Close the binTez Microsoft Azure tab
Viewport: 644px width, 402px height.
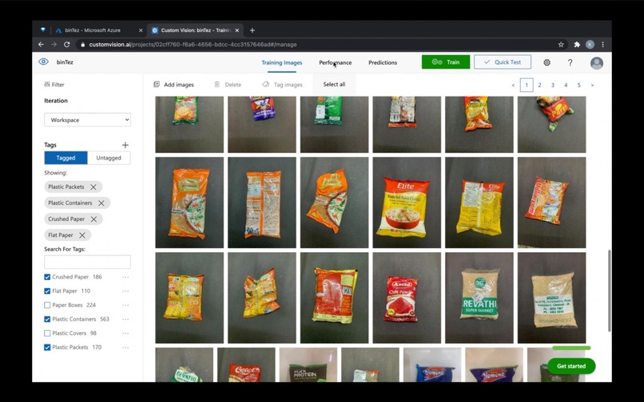tap(141, 30)
